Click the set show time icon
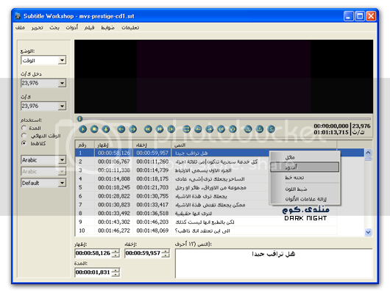Viewport: 390px width, 293px height. pyautogui.click(x=198, y=129)
